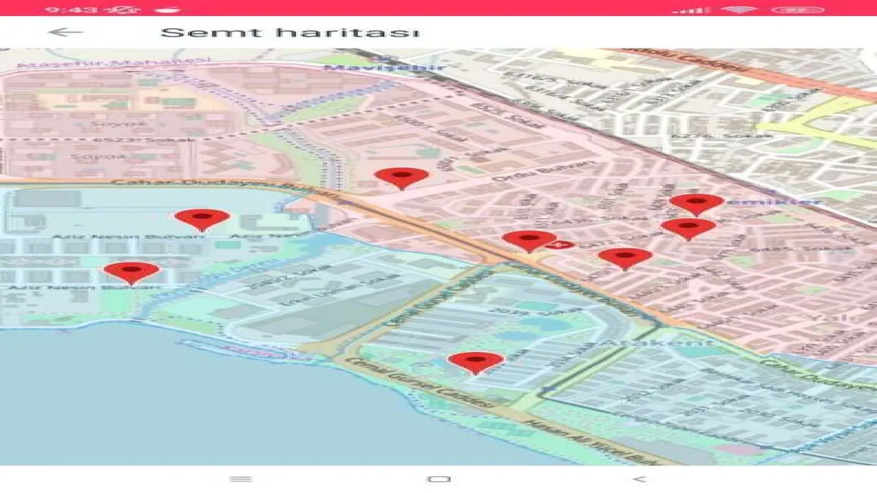Click the "Semt haritası" page title

point(289,33)
